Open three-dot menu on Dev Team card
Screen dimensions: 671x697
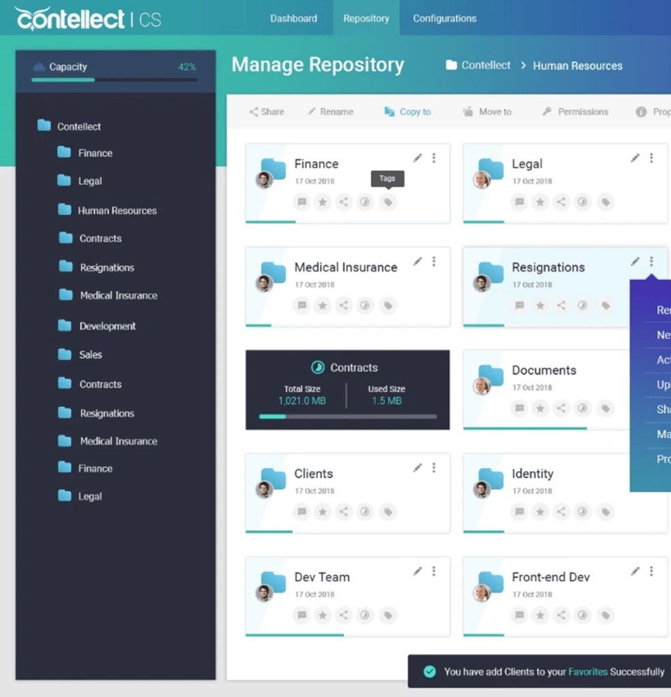pyautogui.click(x=433, y=571)
